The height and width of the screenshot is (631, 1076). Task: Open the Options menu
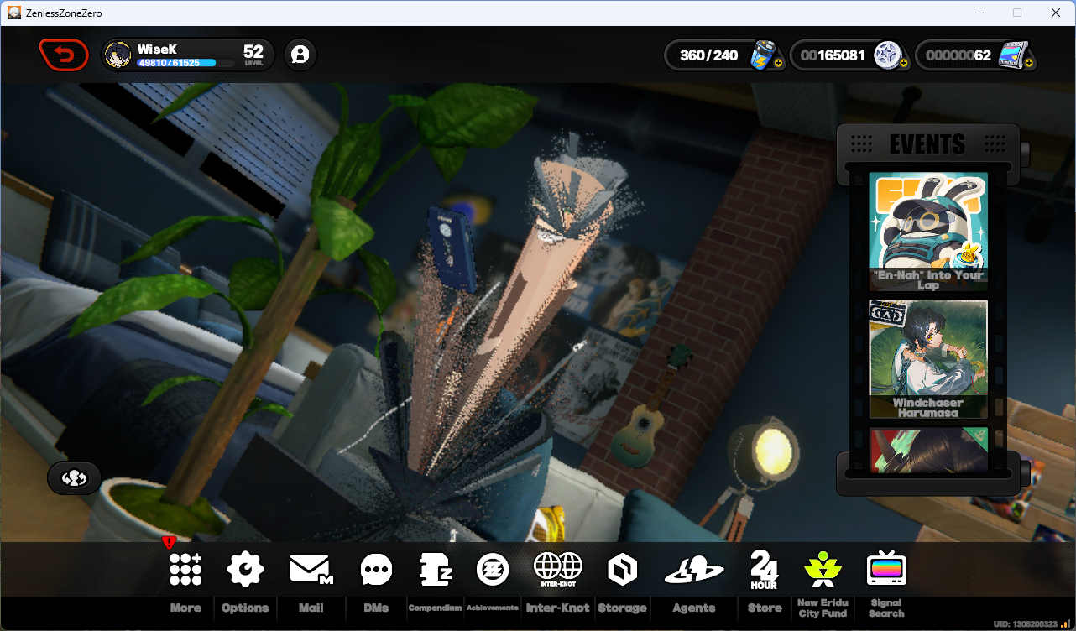244,569
